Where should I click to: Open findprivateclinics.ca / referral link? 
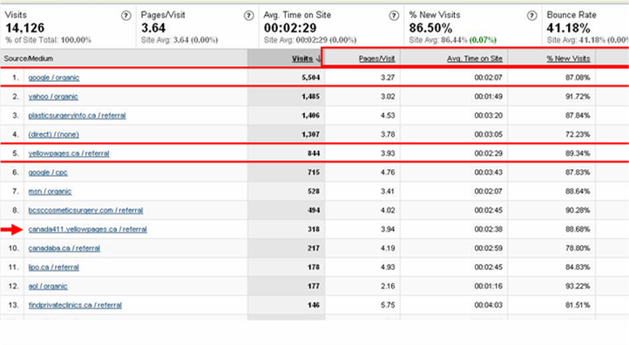click(75, 305)
